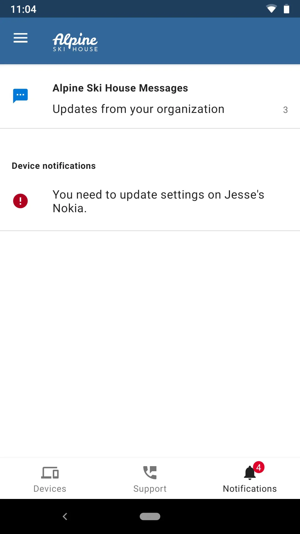The height and width of the screenshot is (534, 300).
Task: Switch to the Support tab
Action: [150, 478]
